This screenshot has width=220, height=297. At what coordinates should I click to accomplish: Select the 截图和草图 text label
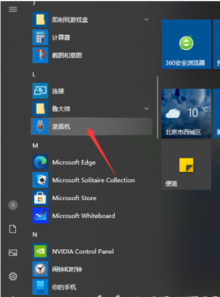pyautogui.click(x=67, y=55)
